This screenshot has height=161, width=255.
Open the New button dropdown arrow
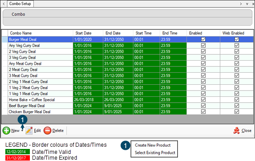tap(22, 131)
